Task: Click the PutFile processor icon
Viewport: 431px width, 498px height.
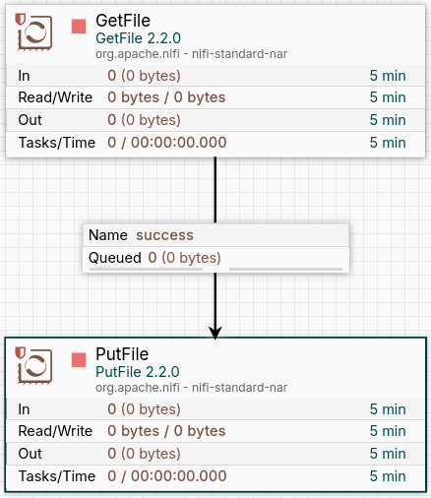Action: click(34, 366)
